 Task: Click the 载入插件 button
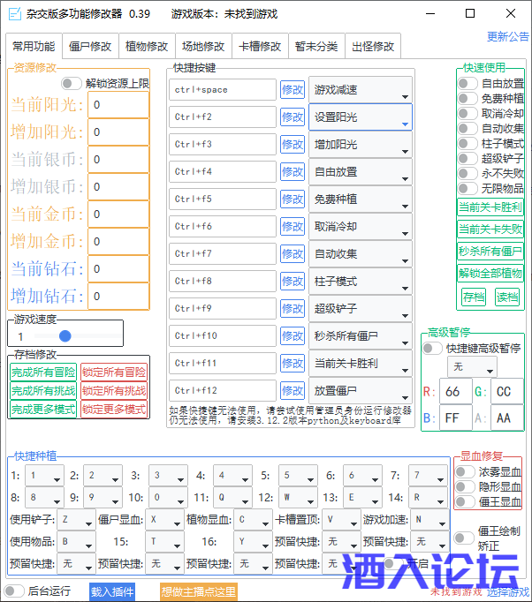click(x=112, y=591)
